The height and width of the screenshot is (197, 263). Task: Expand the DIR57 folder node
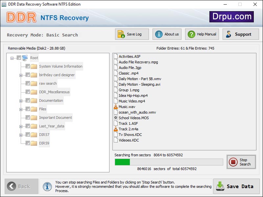tap(20, 135)
